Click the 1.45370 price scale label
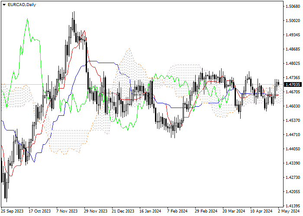This screenshot has width=303, height=216. (x=293, y=121)
